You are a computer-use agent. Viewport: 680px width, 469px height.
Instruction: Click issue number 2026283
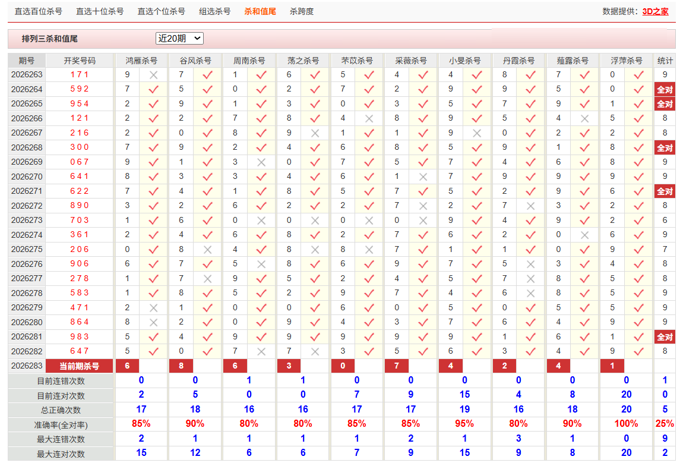tap(27, 366)
